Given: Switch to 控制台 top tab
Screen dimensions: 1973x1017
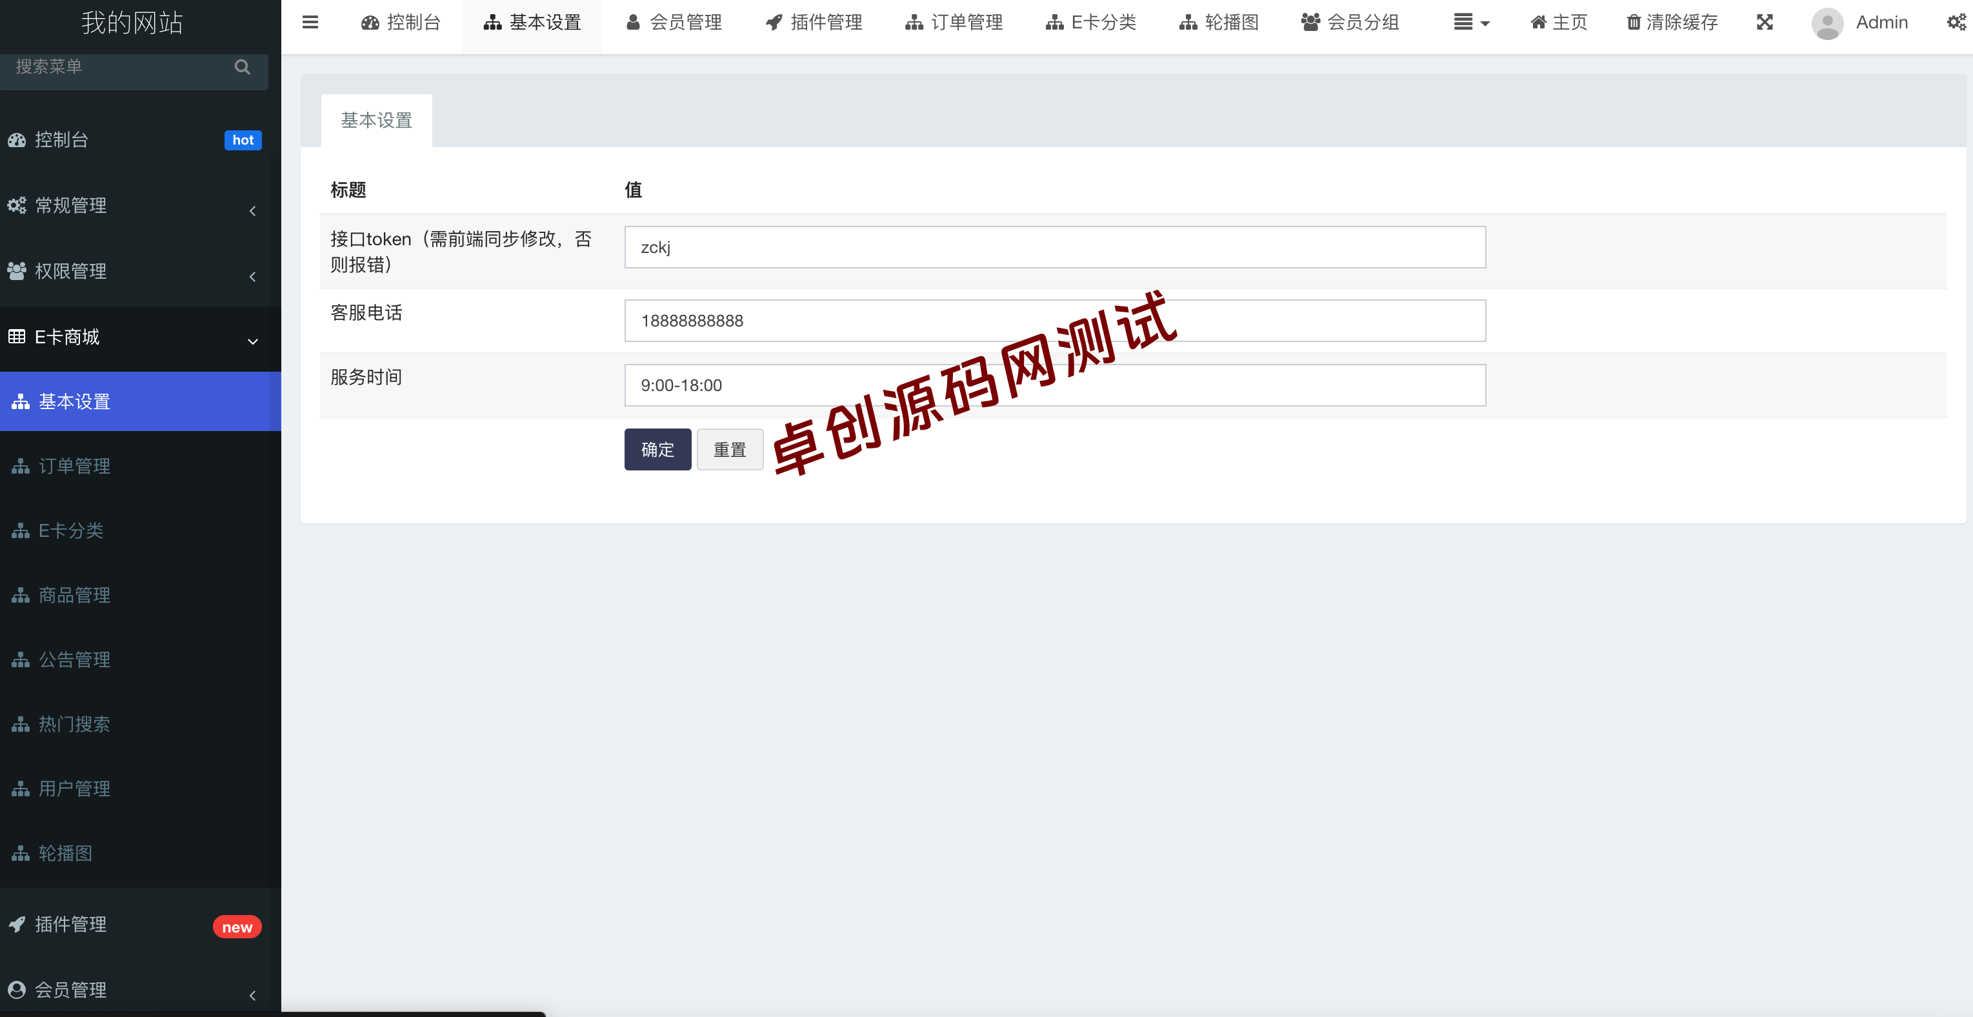Looking at the screenshot, I should 401,22.
